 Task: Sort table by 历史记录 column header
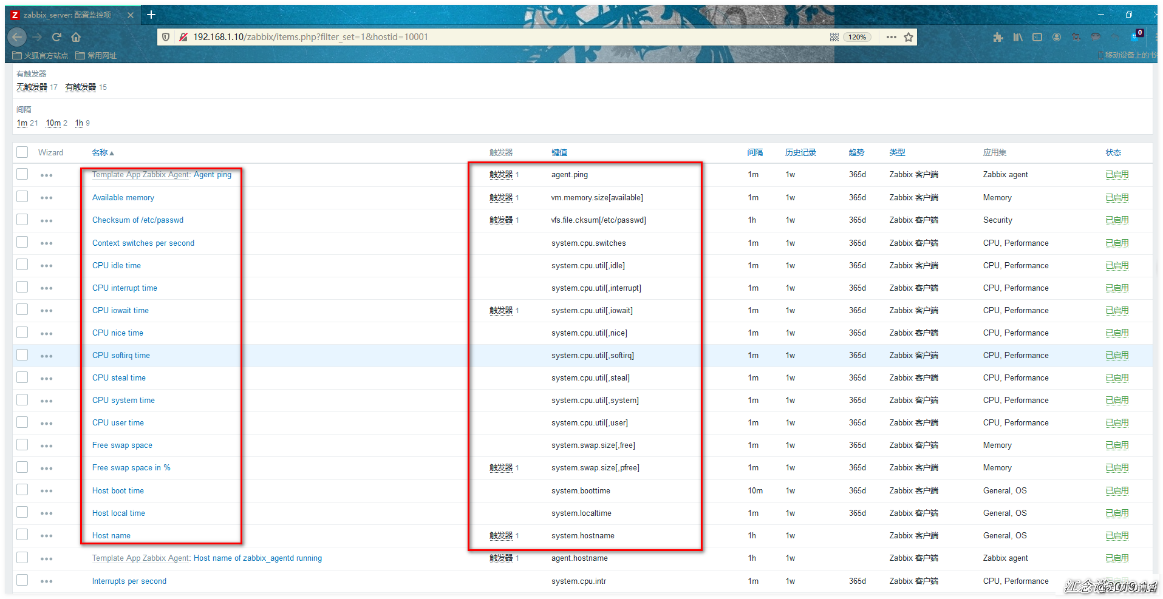pos(800,152)
